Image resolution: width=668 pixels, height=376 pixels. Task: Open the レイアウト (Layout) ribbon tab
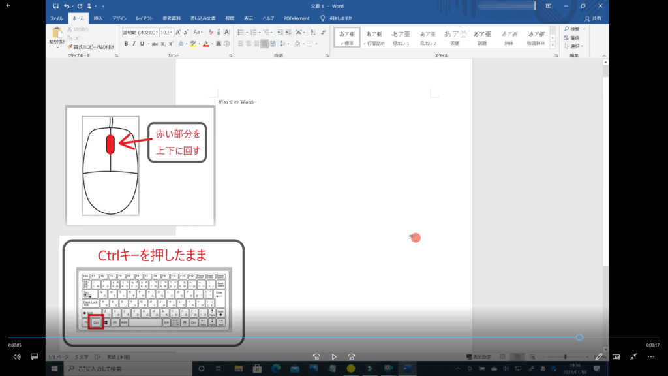[145, 18]
